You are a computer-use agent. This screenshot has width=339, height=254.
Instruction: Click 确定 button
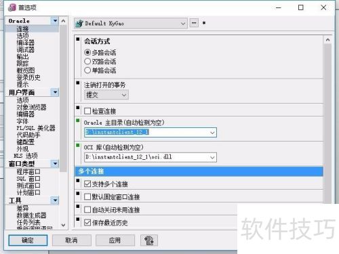[x=28, y=240]
